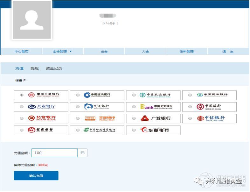Select the 中国银行 radio button
Viewport: 250px width, 192px height.
tap(190, 107)
